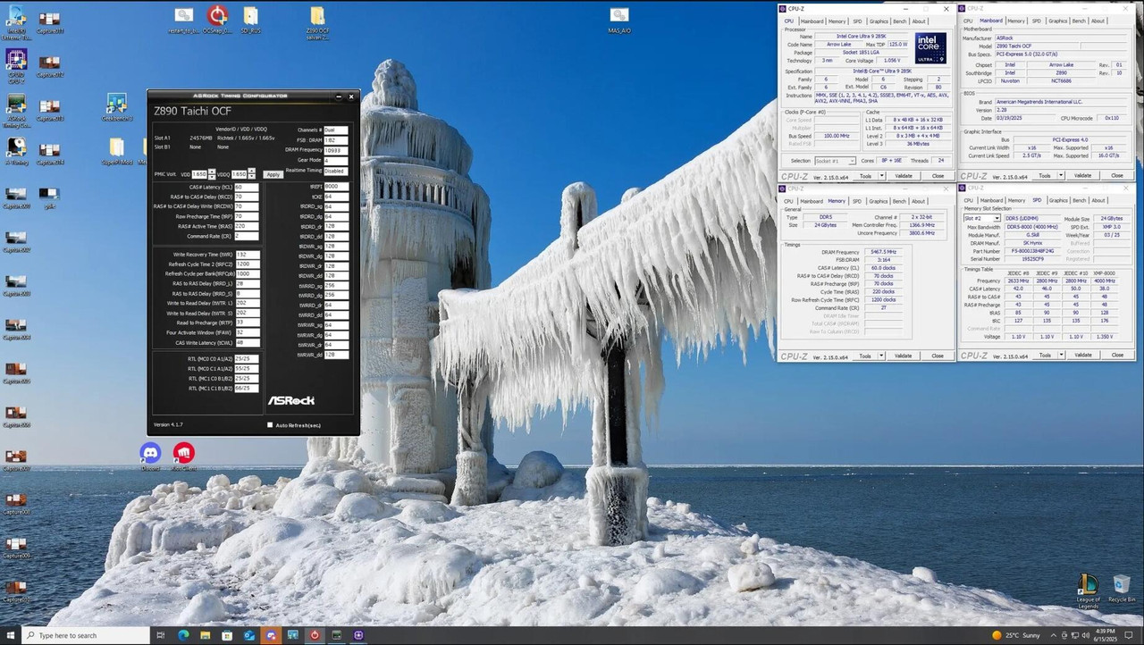Click Close in CPU-Z Mainboard window

point(1117,176)
